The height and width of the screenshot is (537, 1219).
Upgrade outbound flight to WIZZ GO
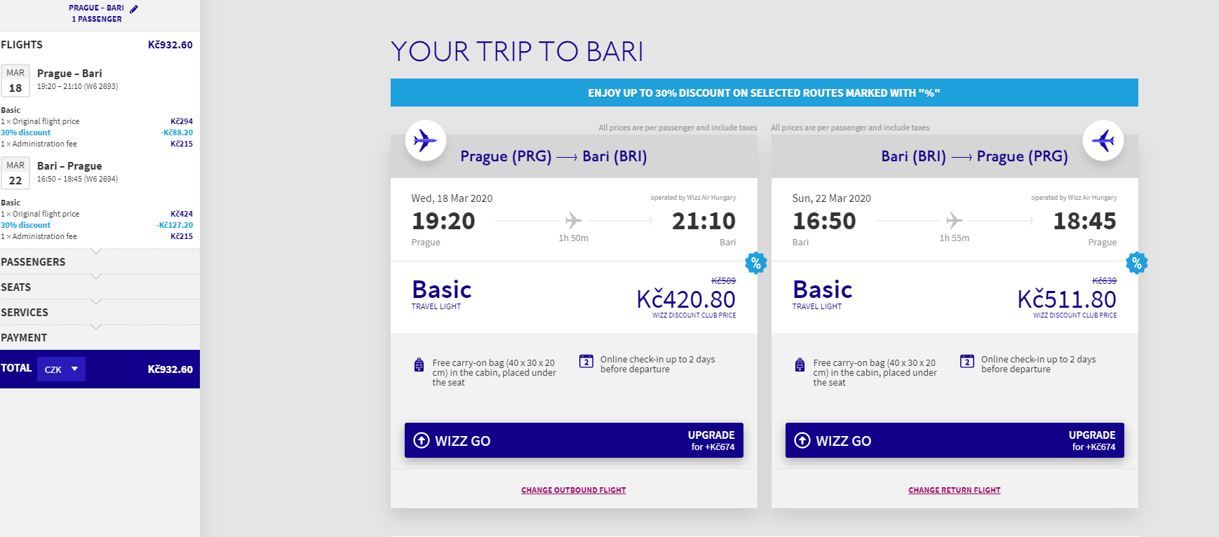click(x=574, y=440)
